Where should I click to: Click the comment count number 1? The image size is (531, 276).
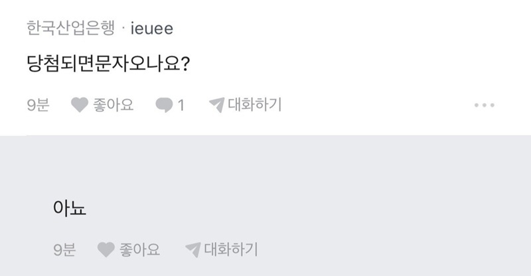point(181,105)
